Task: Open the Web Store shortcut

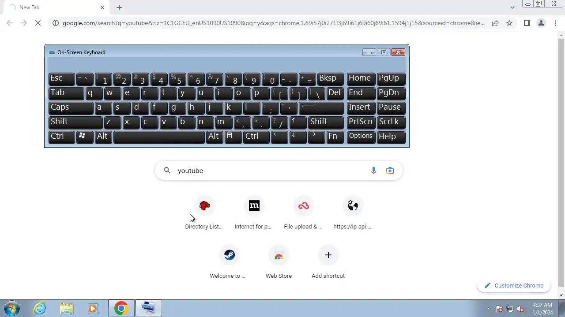Action: tap(279, 263)
